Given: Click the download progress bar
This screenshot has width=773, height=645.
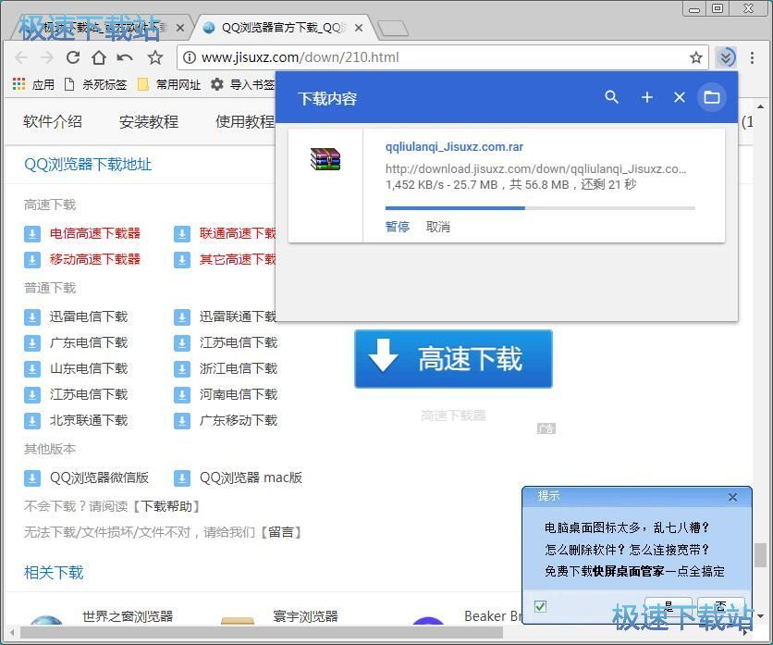Looking at the screenshot, I should (x=540, y=208).
